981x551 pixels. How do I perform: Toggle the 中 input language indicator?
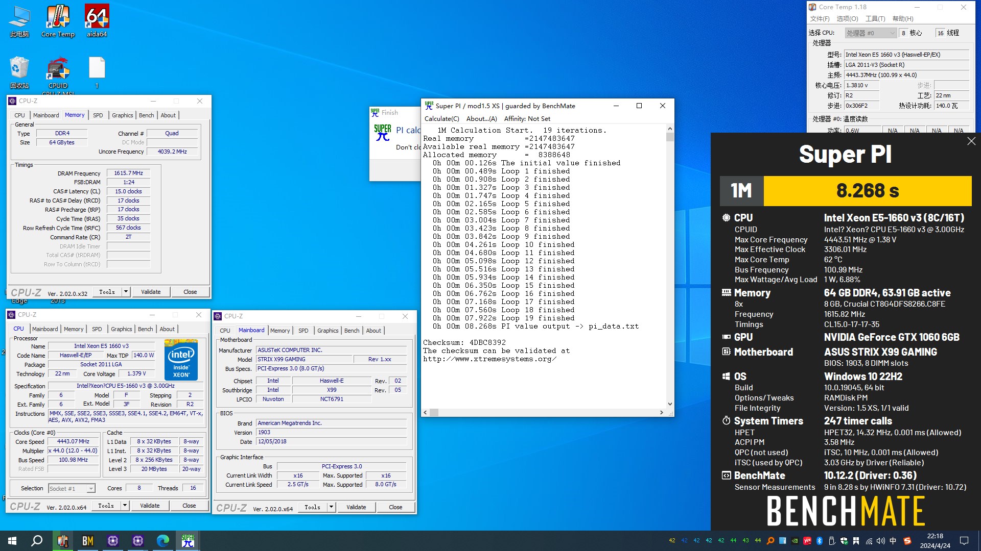coord(893,541)
